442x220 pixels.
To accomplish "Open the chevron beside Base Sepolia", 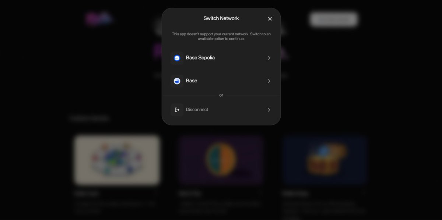I will 269,58.
